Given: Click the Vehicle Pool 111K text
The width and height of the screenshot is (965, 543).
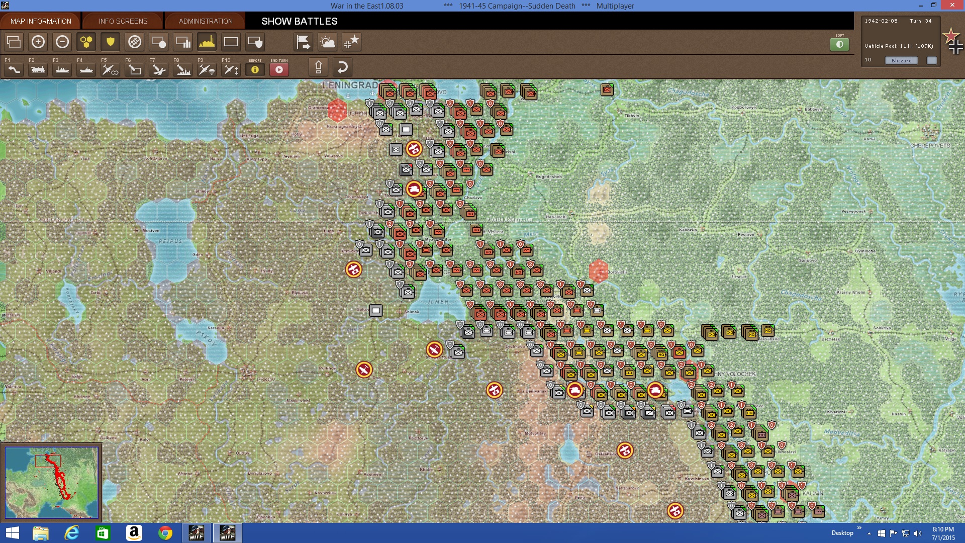Looking at the screenshot, I should [899, 46].
